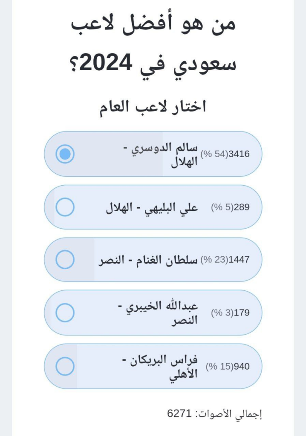Click the poll title mentioning 2024

tap(153, 43)
